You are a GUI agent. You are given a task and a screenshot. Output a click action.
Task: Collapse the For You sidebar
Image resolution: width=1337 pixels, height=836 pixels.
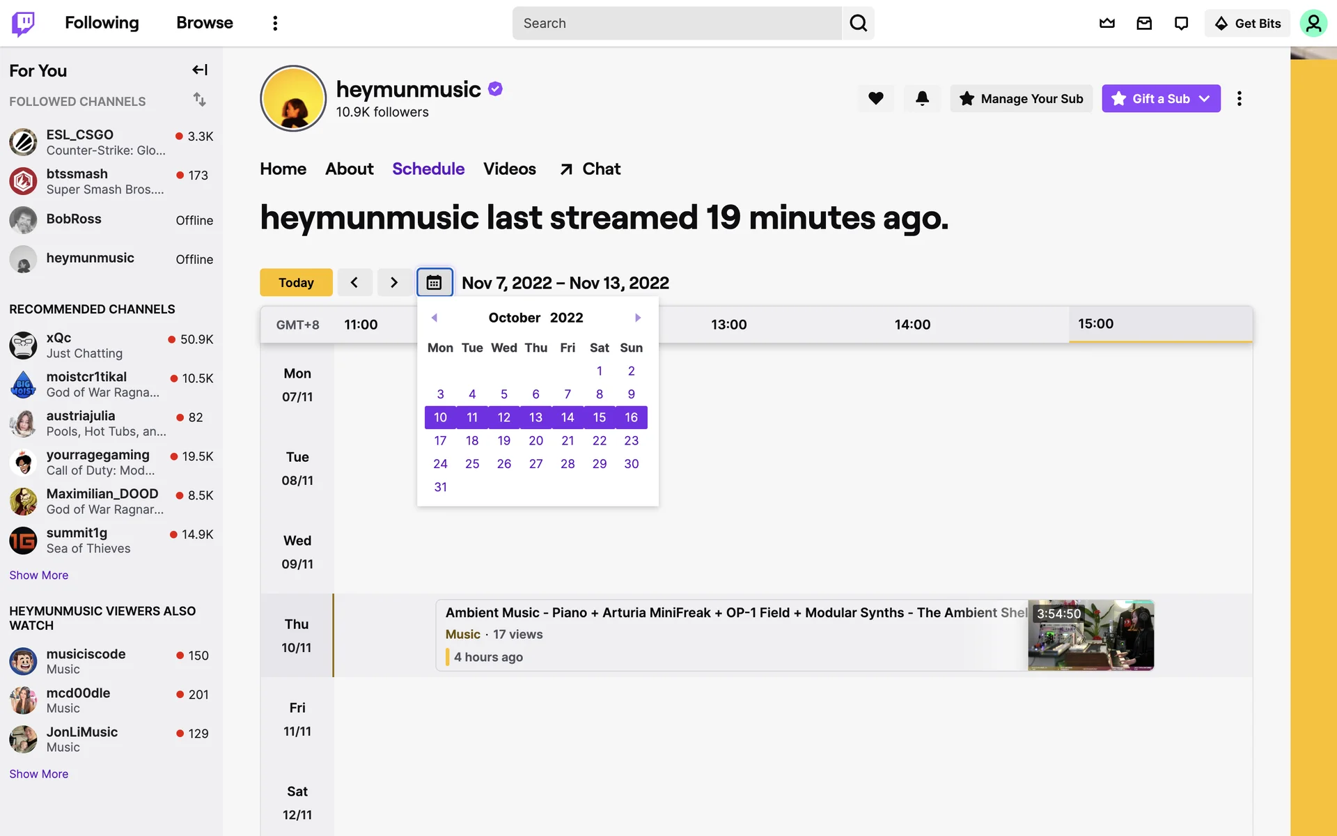[200, 70]
